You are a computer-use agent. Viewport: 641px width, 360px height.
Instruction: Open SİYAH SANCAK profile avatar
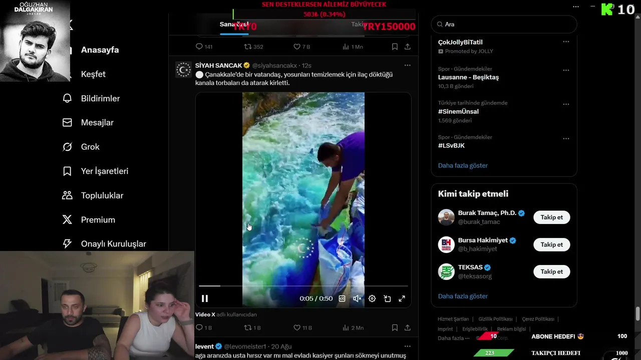click(183, 69)
